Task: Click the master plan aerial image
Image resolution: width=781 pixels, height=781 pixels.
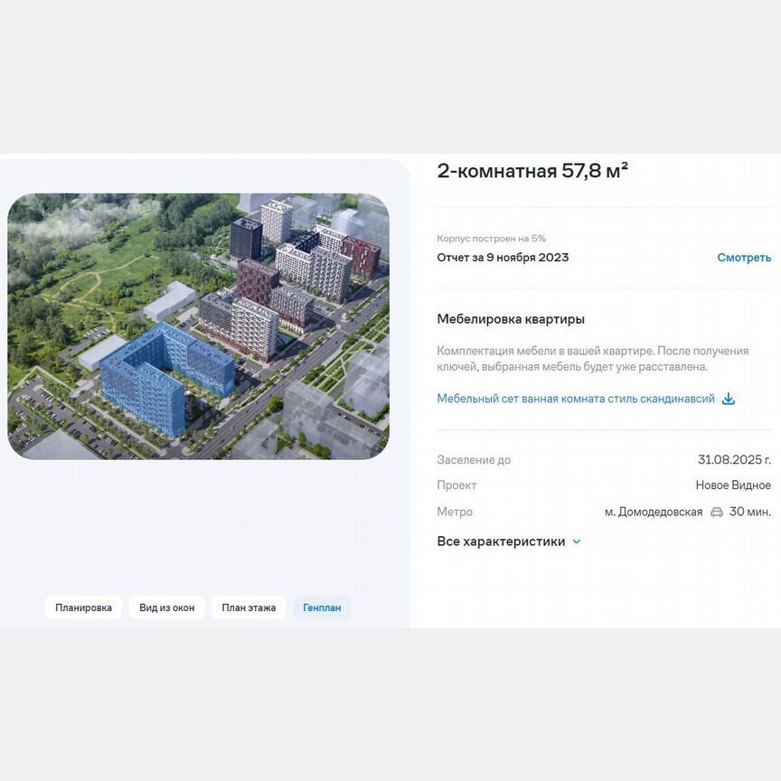Action: coord(198,326)
